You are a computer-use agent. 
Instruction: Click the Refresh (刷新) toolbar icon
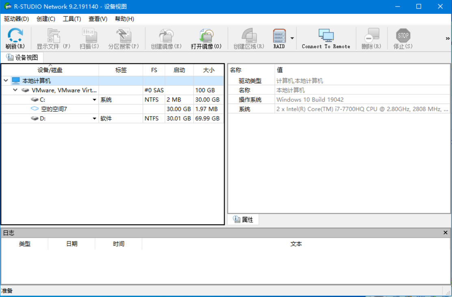point(15,35)
